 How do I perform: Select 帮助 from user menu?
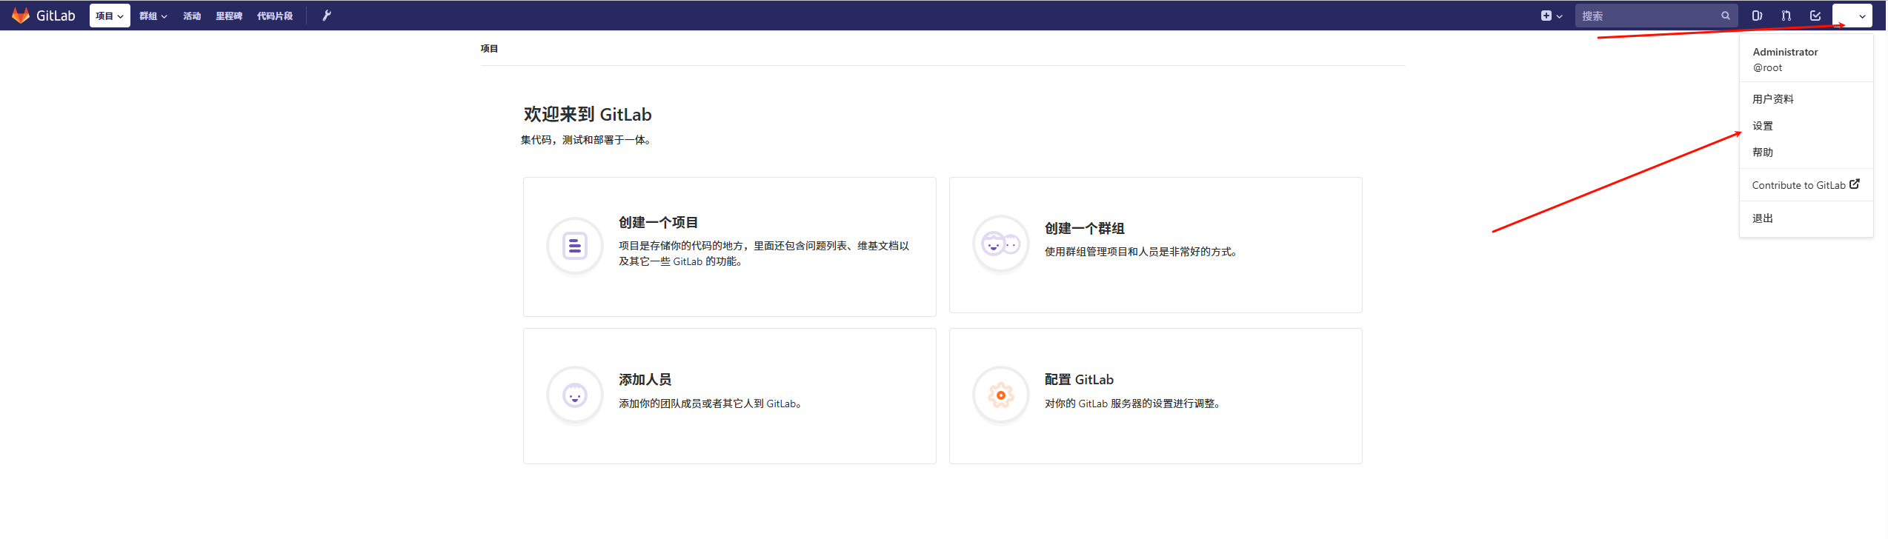1762,153
